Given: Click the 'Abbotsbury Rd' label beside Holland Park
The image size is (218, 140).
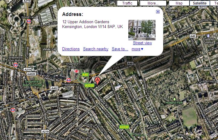Looking at the screenshot, I should click(x=146, y=87).
